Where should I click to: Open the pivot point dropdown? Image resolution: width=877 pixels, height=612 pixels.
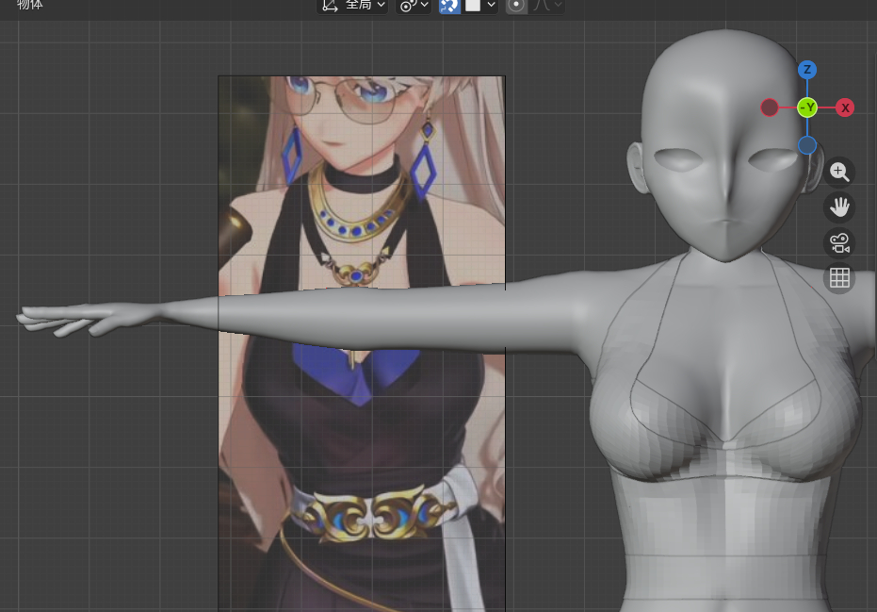[x=414, y=6]
